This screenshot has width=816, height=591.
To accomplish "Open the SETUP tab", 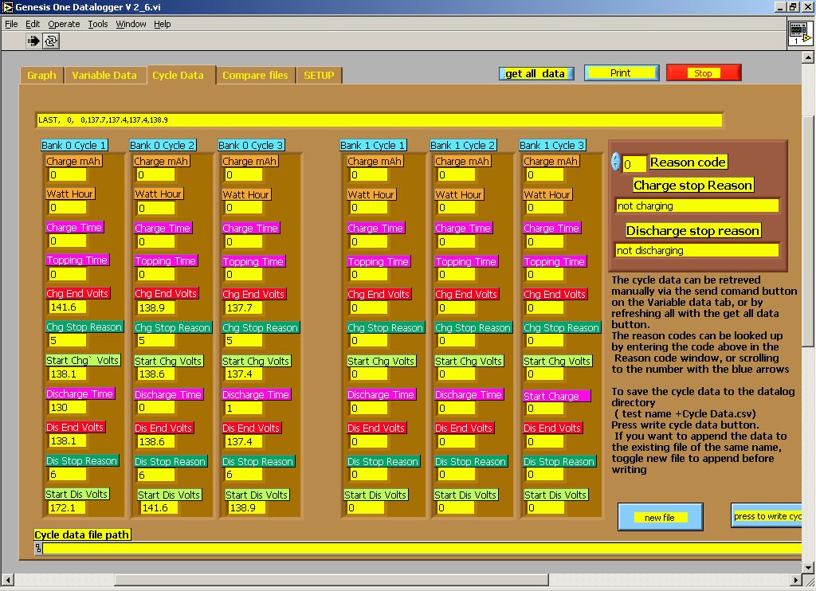I will (319, 76).
